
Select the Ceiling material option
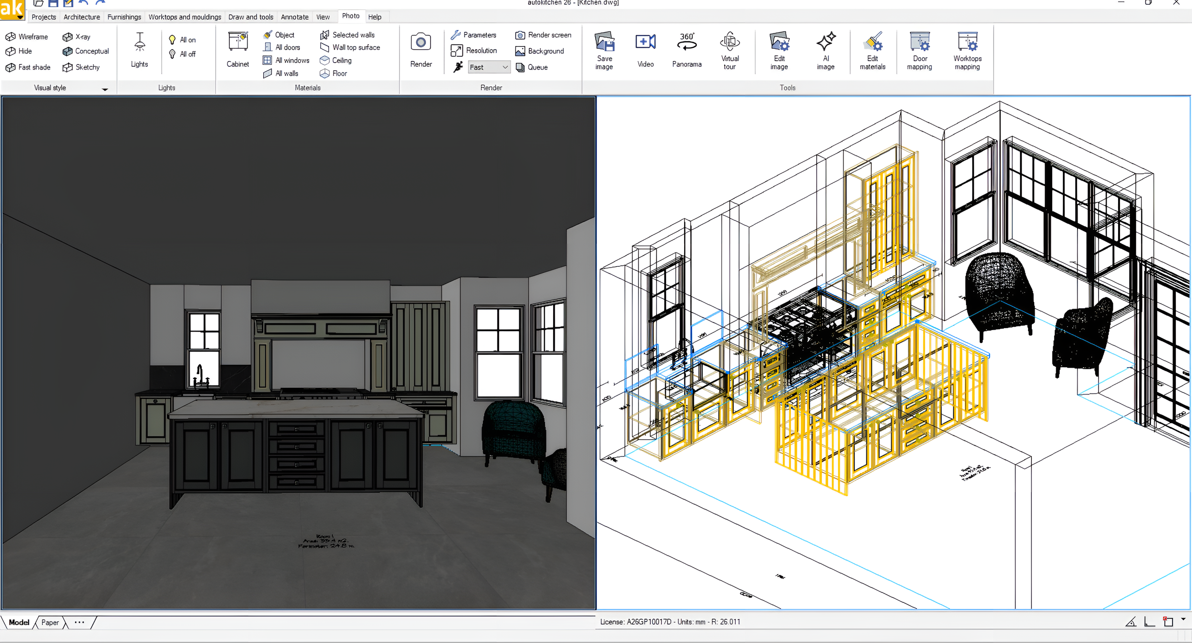click(x=336, y=61)
